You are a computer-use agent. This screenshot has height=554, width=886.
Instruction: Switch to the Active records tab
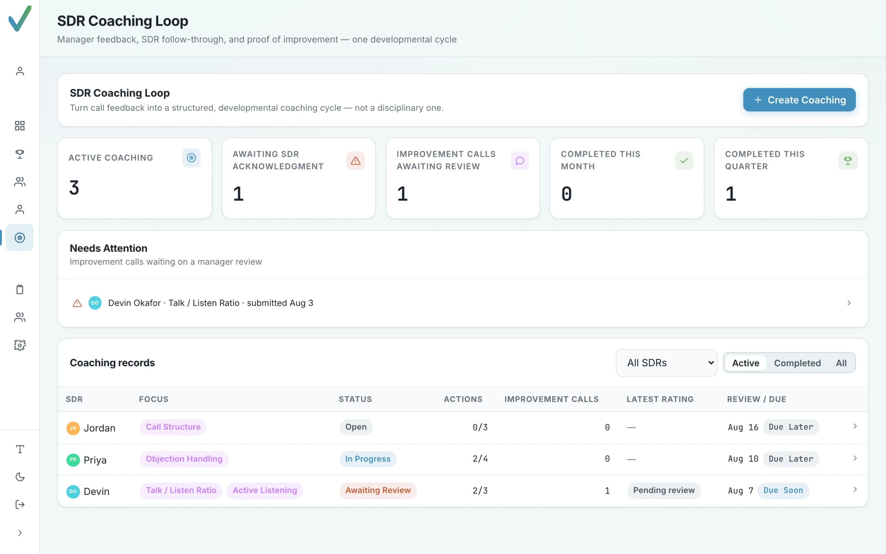point(745,363)
